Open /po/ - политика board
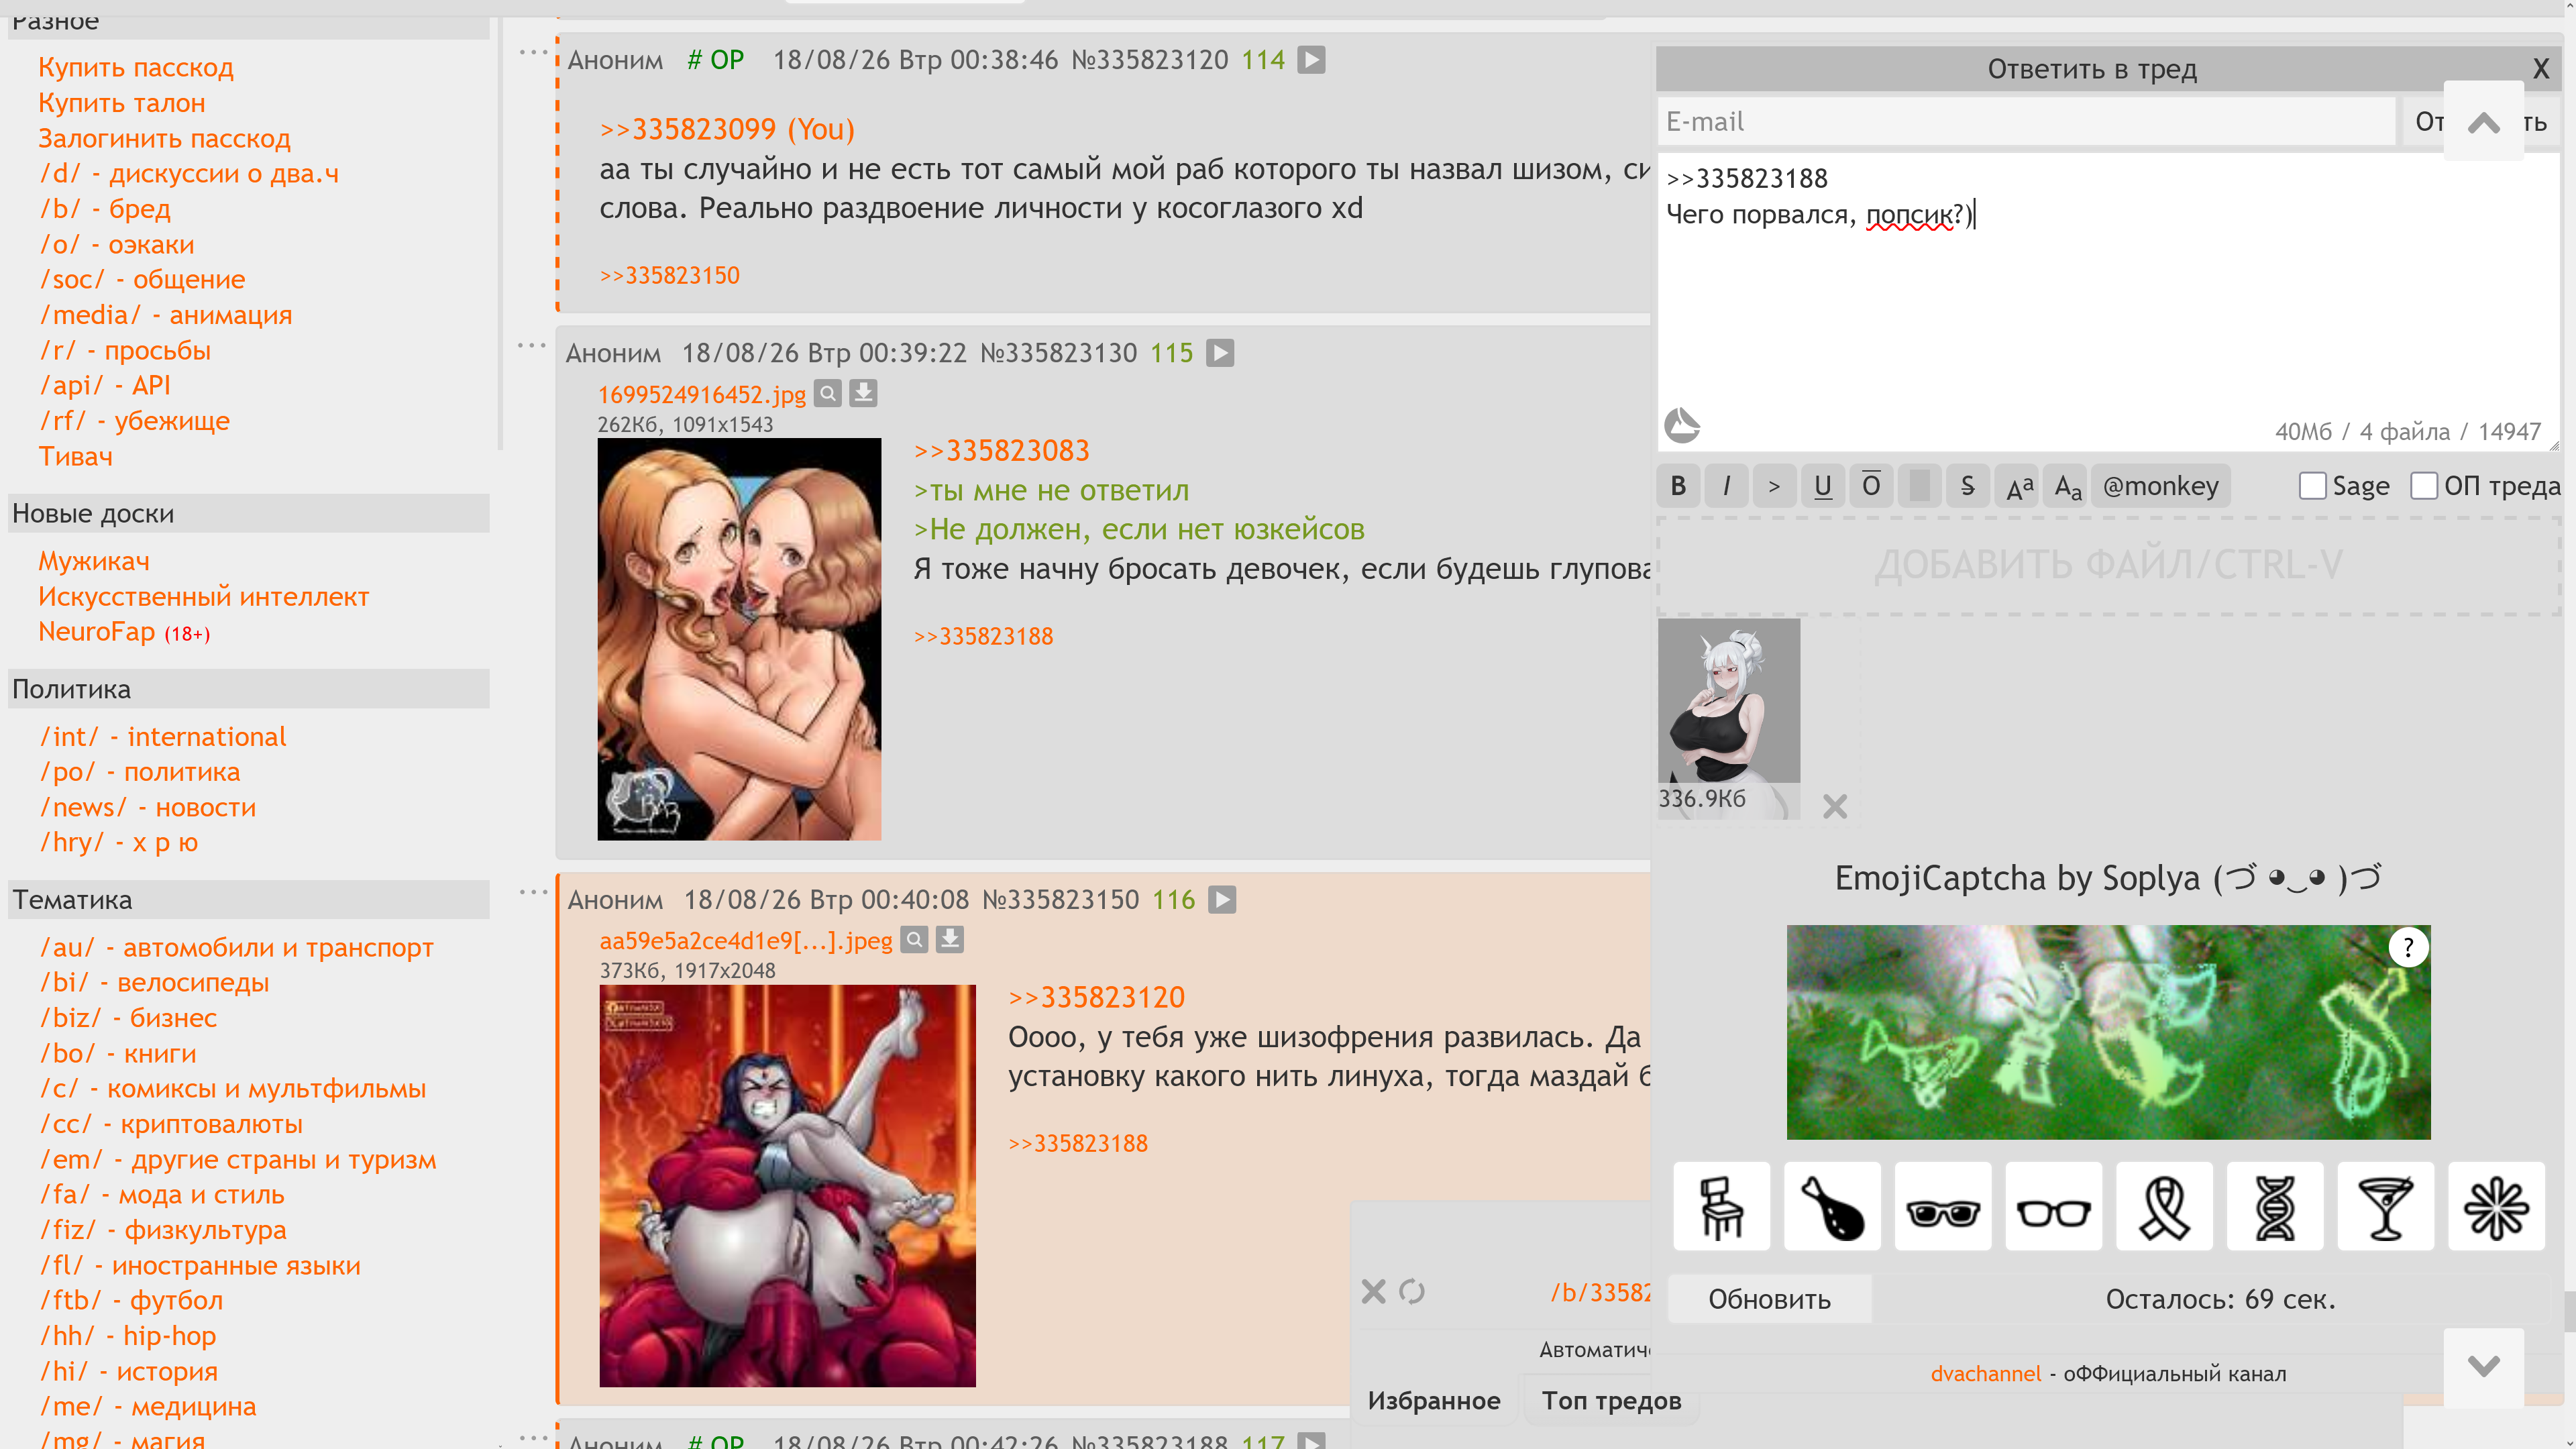 [140, 772]
